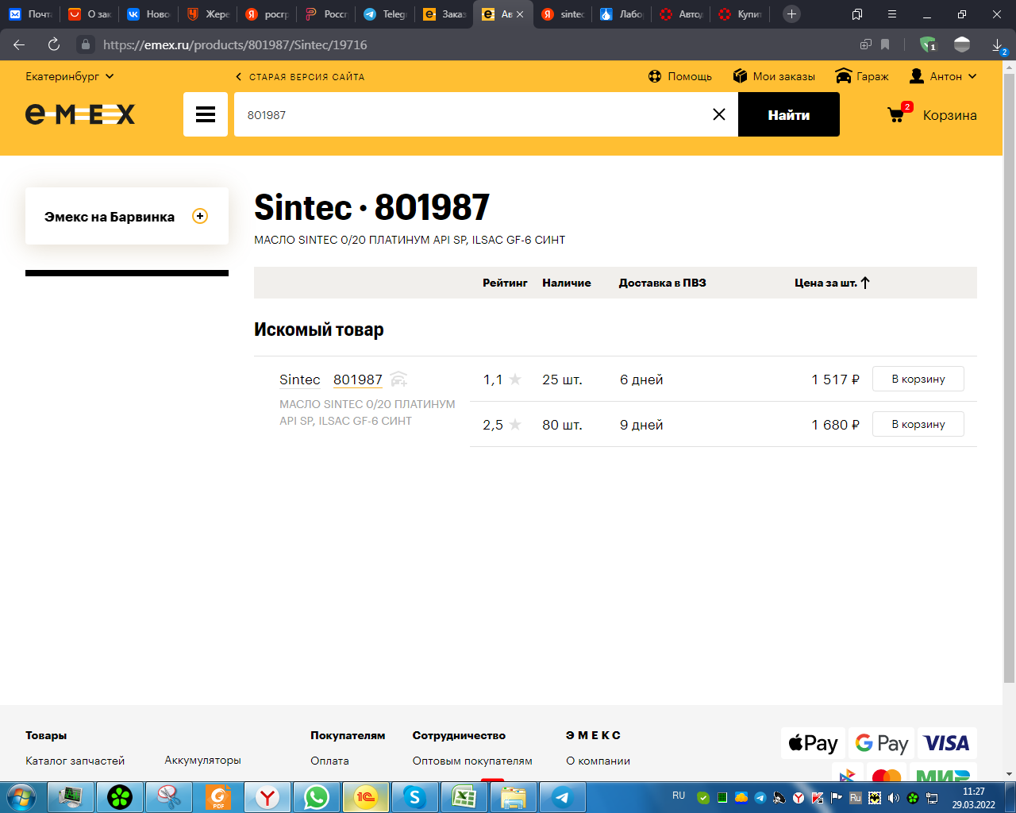Open Telegram from the Windows taskbar
The height and width of the screenshot is (813, 1016).
[563, 797]
